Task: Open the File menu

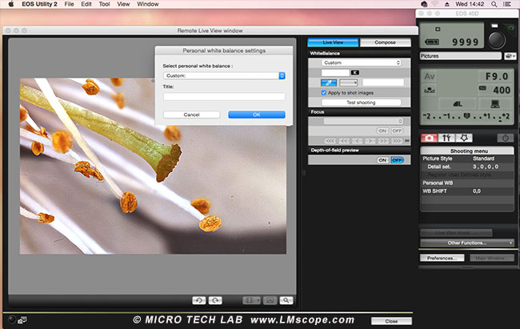Action: 69,4
